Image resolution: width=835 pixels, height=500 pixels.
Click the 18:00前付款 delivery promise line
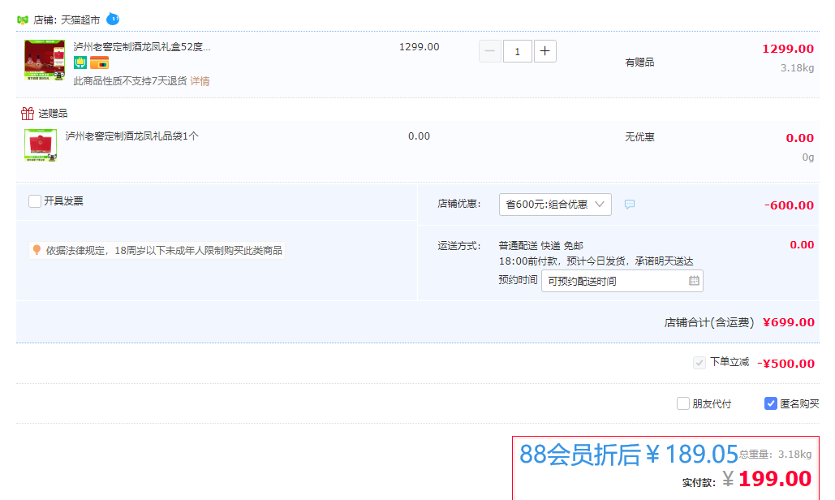click(x=596, y=261)
